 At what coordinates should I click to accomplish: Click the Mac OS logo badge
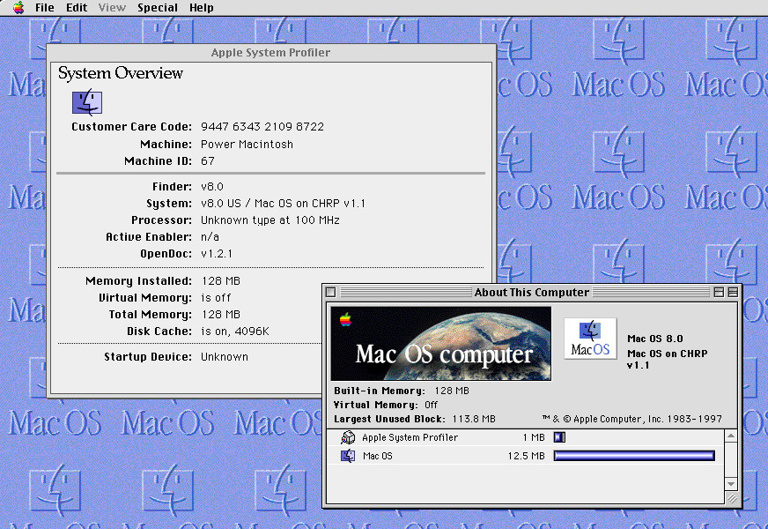coord(590,339)
